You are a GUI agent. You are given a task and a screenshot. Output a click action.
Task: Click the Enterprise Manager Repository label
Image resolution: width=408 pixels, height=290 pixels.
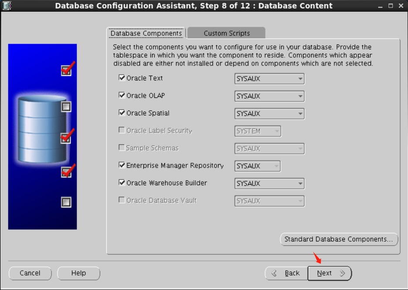175,166
